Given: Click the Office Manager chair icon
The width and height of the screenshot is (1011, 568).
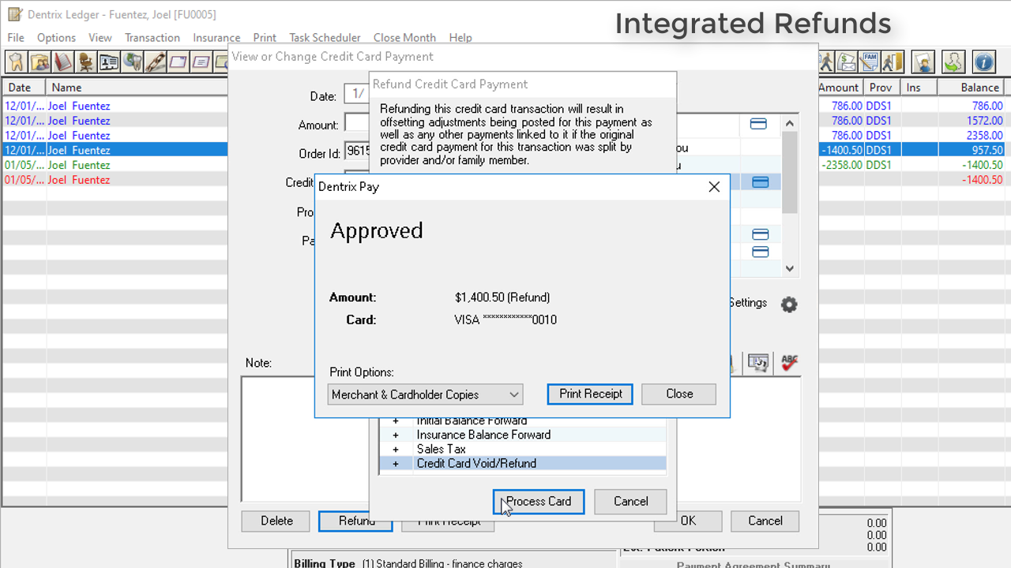Looking at the screenshot, I should click(85, 62).
